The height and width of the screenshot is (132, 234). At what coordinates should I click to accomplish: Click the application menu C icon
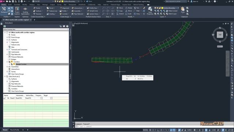[x=2, y=1]
